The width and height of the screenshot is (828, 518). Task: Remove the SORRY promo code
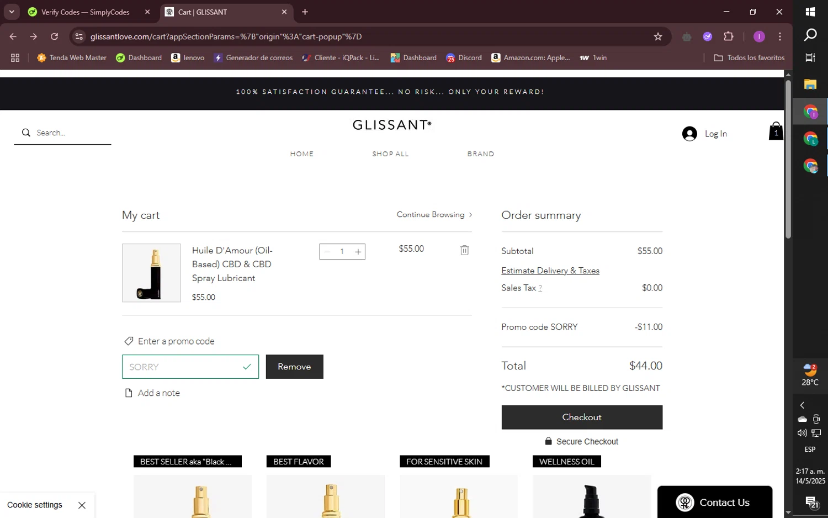pos(294,367)
